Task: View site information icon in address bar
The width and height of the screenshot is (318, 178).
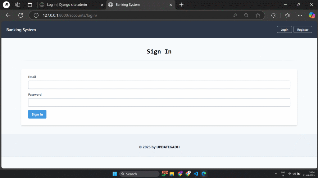Action: tap(36, 15)
